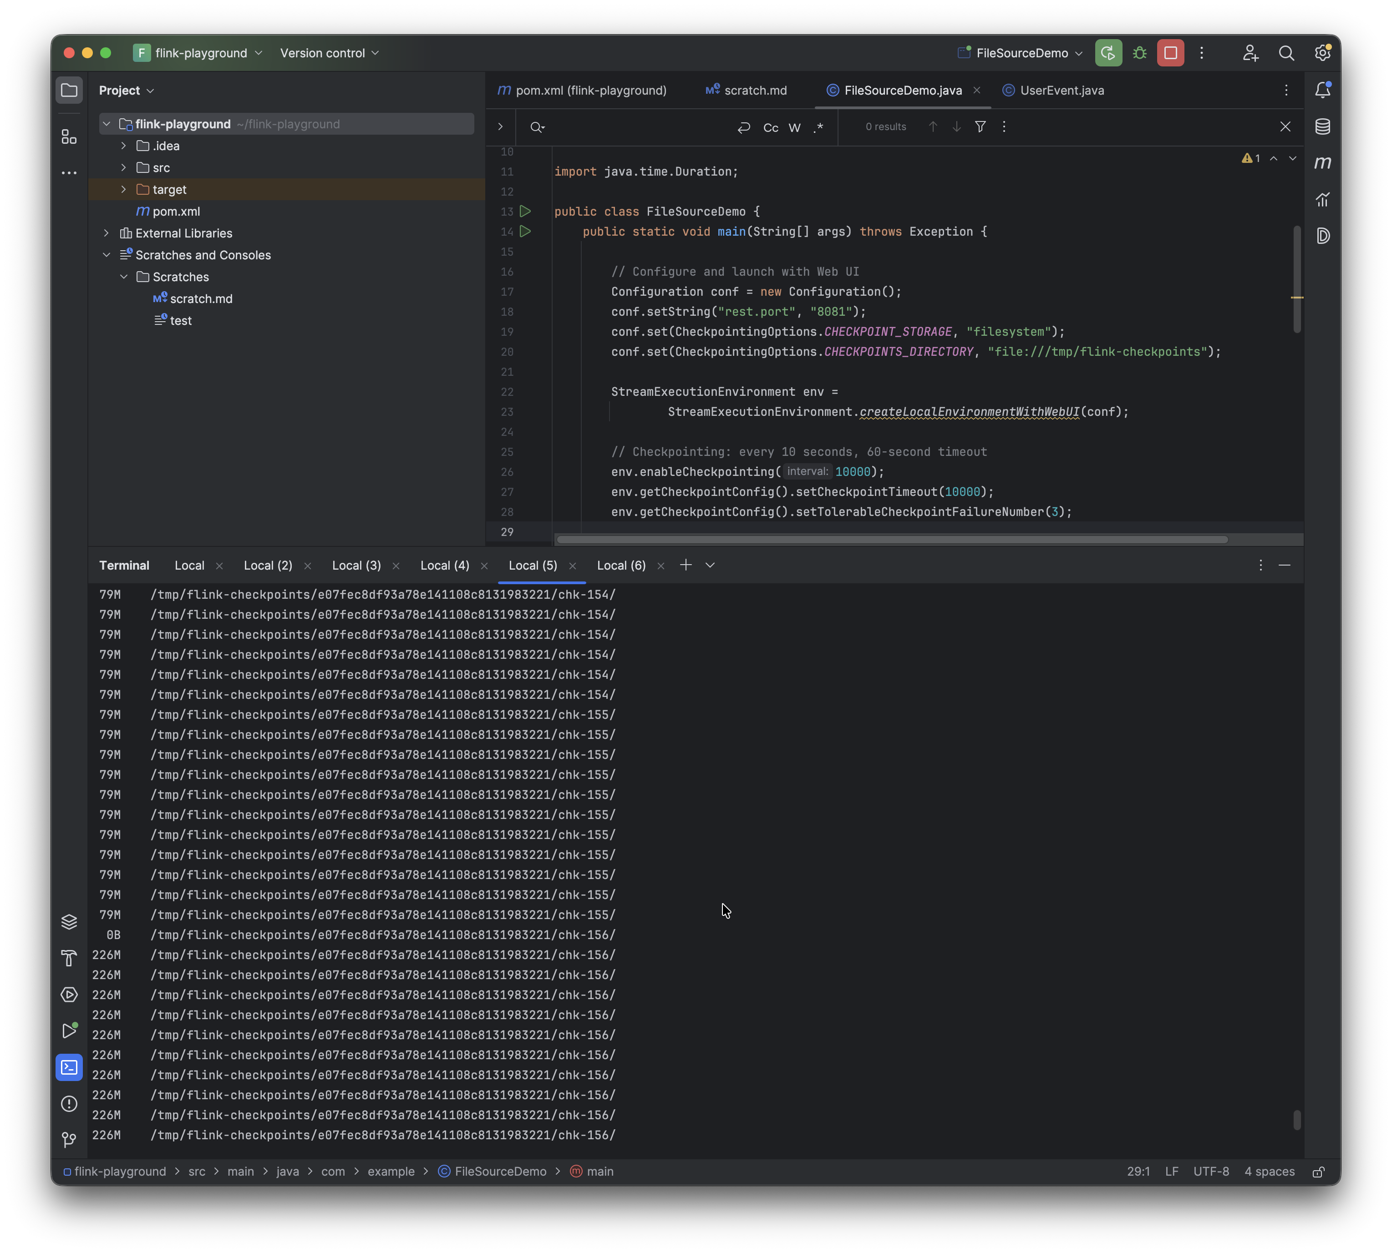Go to next search occurrence arrow

[x=956, y=126]
